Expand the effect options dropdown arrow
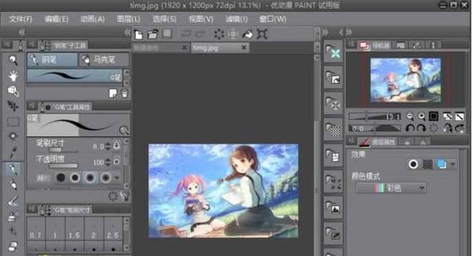472x256 pixels. point(453,165)
